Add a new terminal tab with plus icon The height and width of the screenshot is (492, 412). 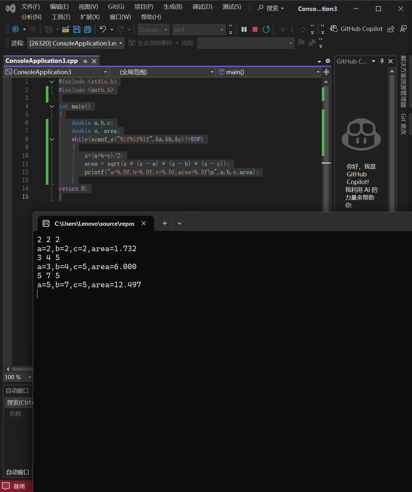(x=165, y=223)
